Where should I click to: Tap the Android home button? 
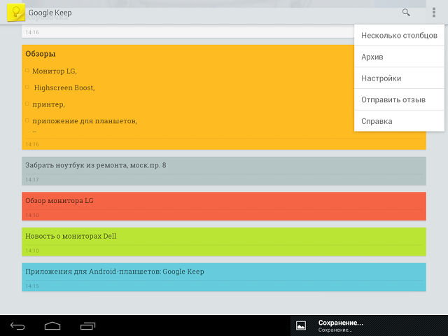pyautogui.click(x=52, y=325)
